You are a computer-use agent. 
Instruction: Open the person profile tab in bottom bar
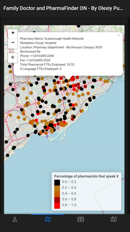coord(15,219)
